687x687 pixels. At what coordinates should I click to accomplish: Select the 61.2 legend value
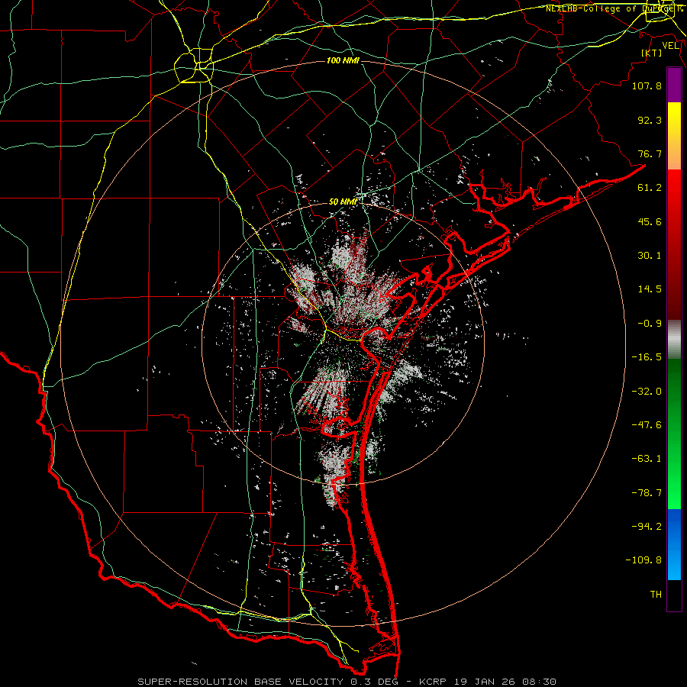pyautogui.click(x=650, y=188)
